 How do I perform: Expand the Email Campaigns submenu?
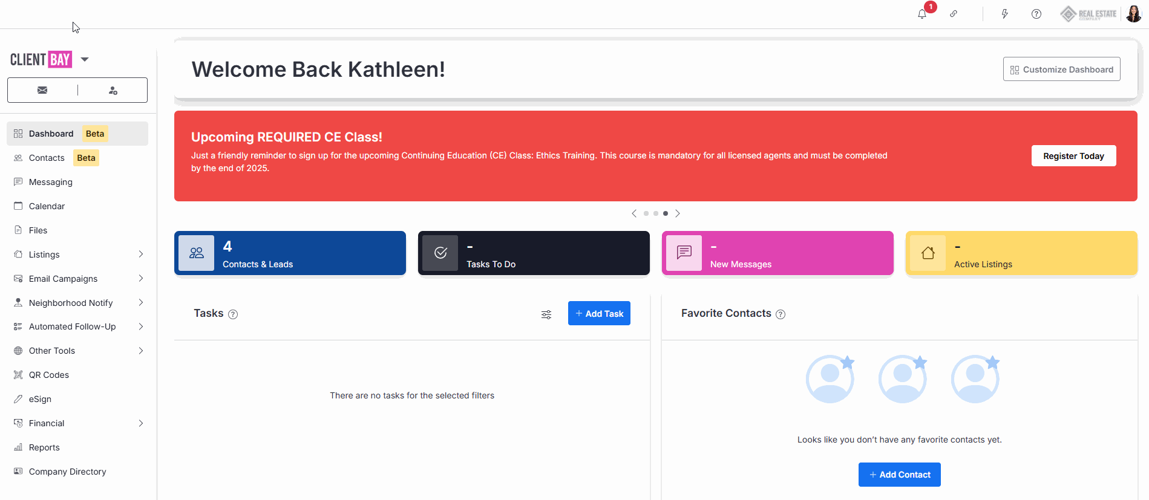tap(140, 279)
